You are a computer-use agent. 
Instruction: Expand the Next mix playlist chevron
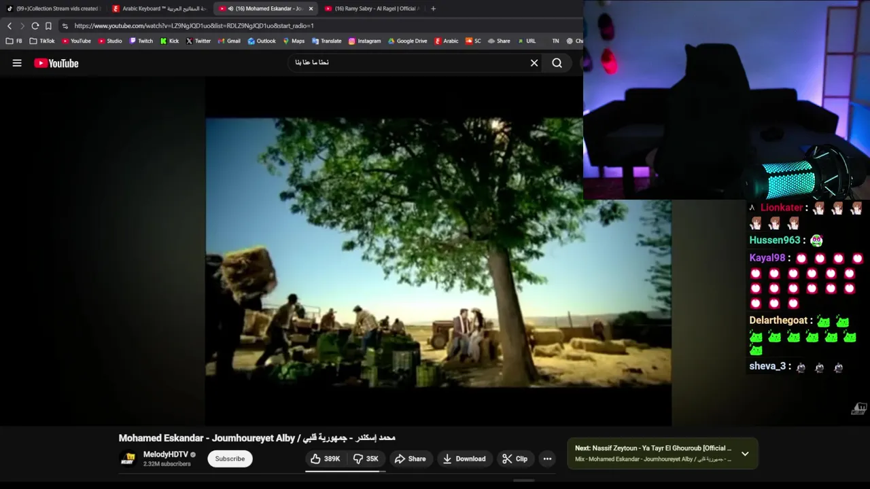(x=745, y=454)
